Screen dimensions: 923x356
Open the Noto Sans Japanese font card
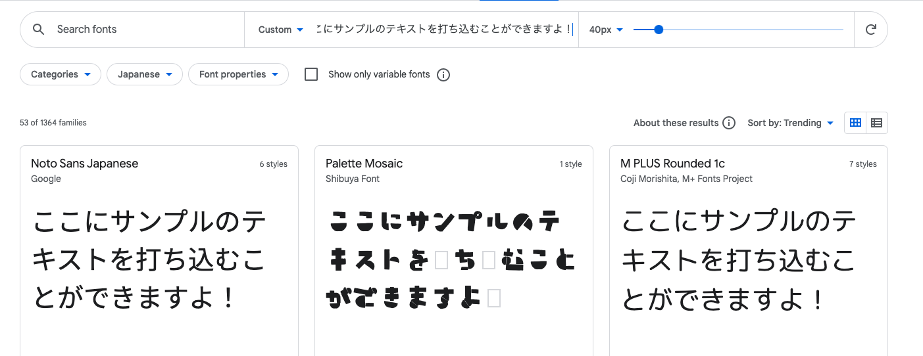click(84, 164)
